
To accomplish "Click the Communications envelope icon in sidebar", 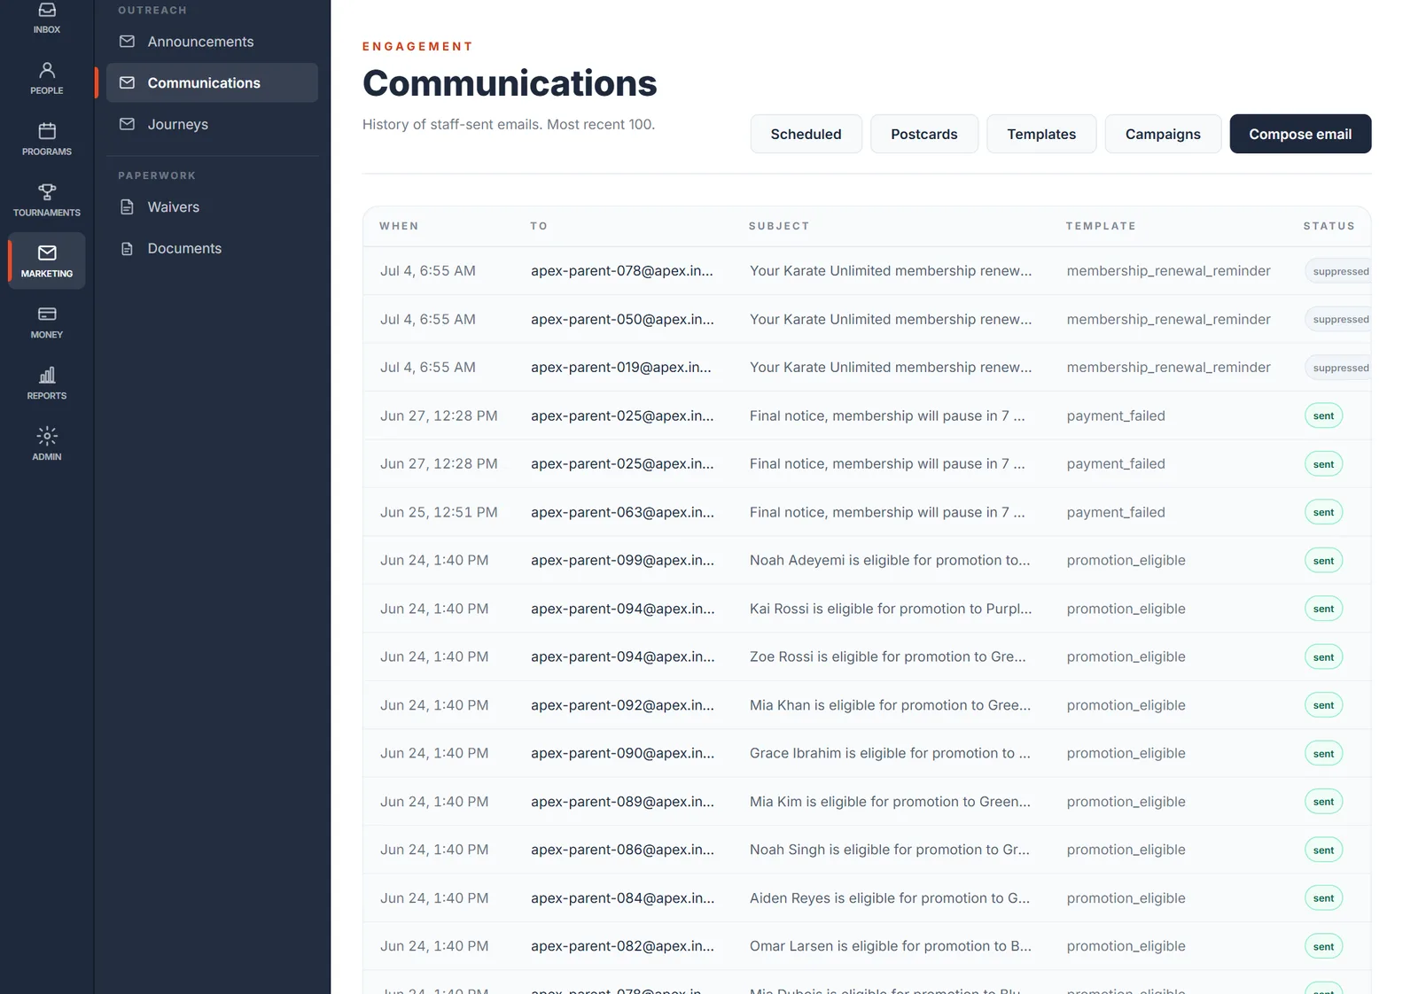I will coord(128,82).
